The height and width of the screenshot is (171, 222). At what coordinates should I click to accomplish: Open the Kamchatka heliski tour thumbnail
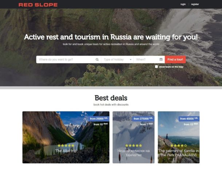[x=134, y=137]
